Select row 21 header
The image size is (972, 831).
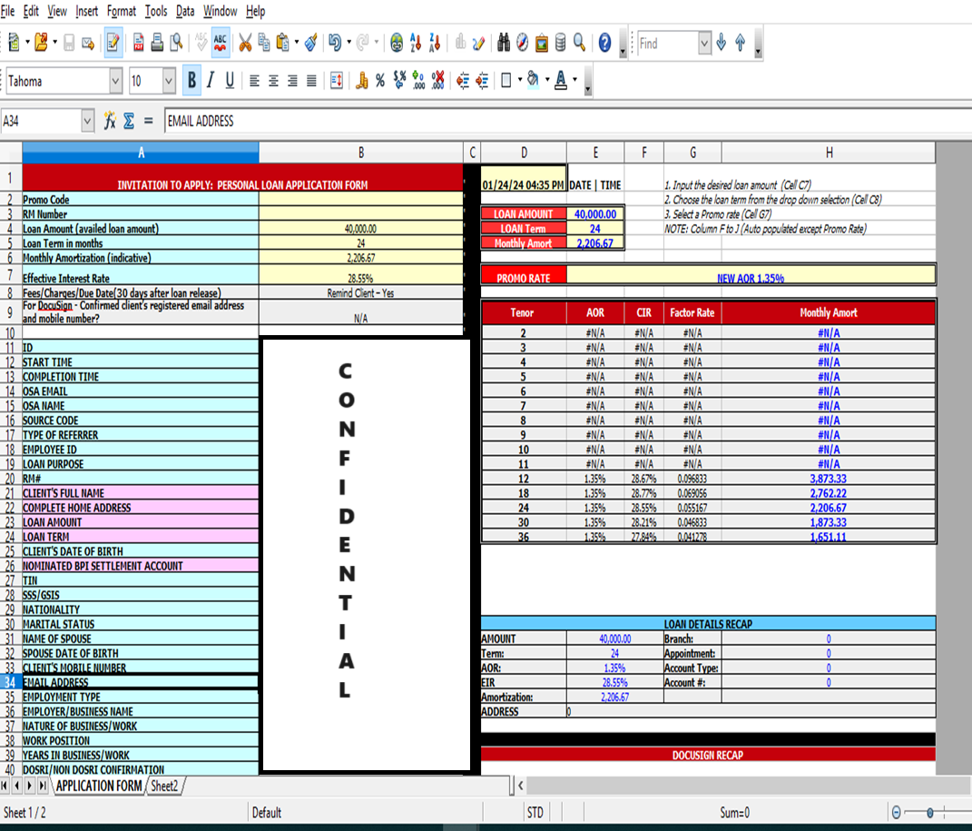pyautogui.click(x=11, y=493)
